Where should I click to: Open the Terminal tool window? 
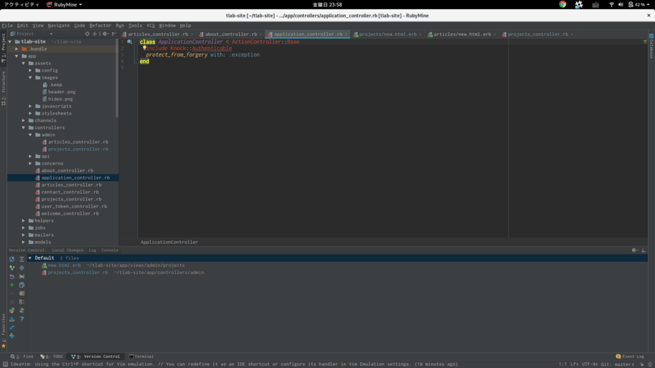tap(141, 356)
